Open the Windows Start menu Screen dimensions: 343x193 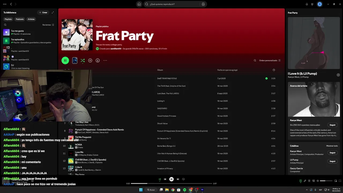pos(141,190)
